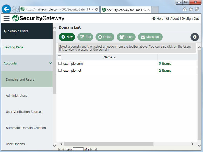The image size is (203, 152).
Task: Open 2 Users link for example.net
Action: pos(165,71)
